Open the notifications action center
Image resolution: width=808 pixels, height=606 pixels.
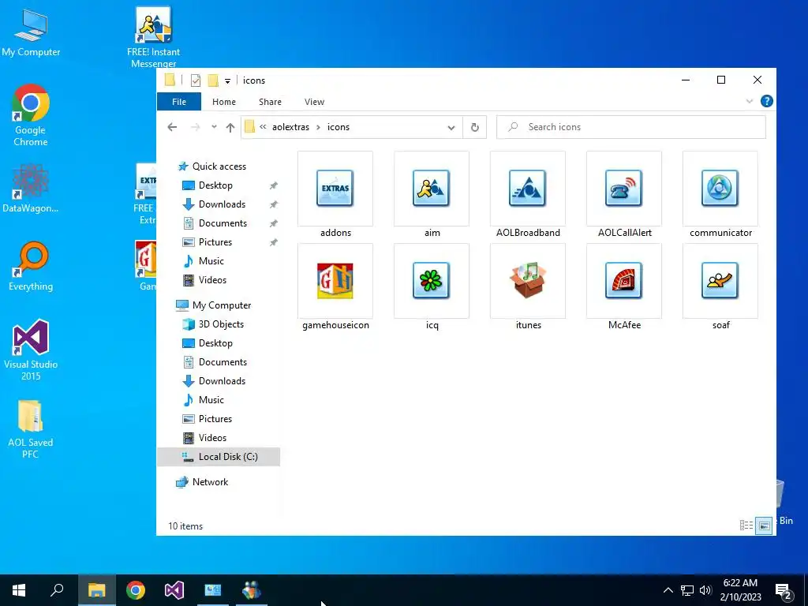click(x=784, y=590)
